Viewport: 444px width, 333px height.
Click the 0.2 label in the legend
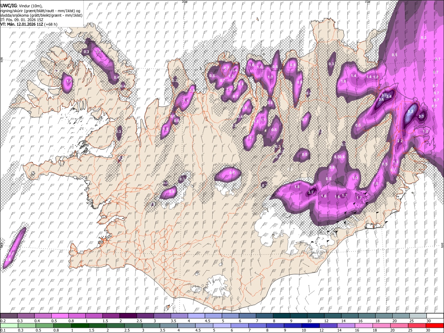click(x=3, y=321)
